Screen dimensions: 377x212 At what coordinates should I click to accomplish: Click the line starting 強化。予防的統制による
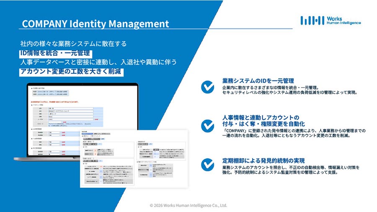click(x=280, y=172)
